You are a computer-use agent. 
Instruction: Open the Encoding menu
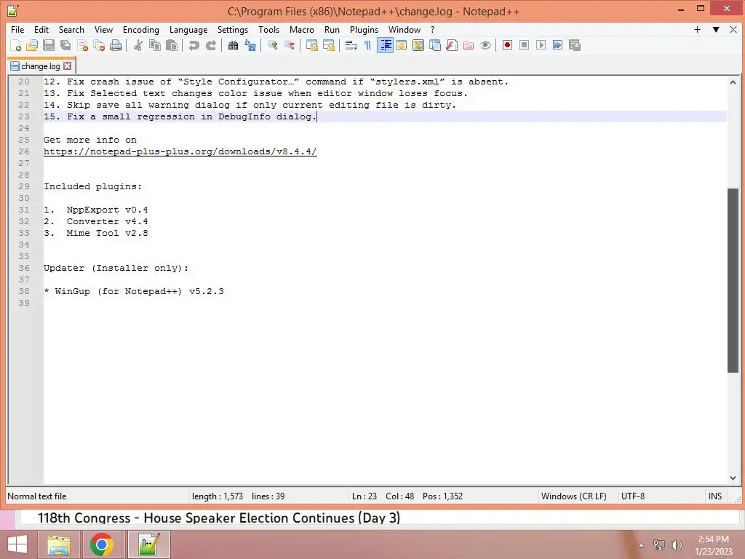(140, 29)
